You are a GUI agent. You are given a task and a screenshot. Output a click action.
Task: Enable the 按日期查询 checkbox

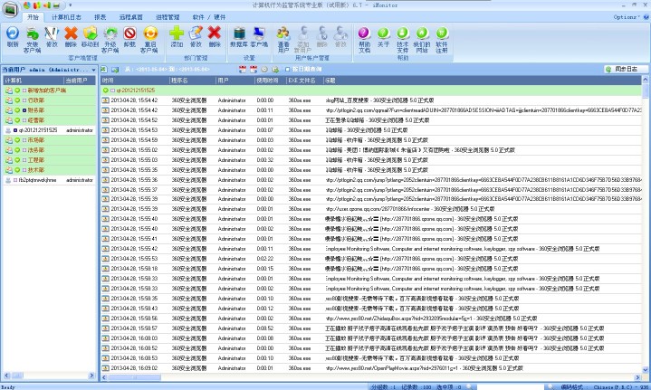(287, 70)
